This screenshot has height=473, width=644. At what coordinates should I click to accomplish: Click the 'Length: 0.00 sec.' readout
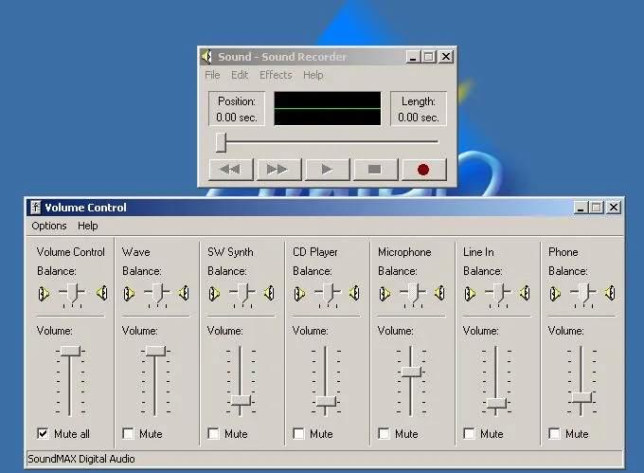click(x=418, y=109)
